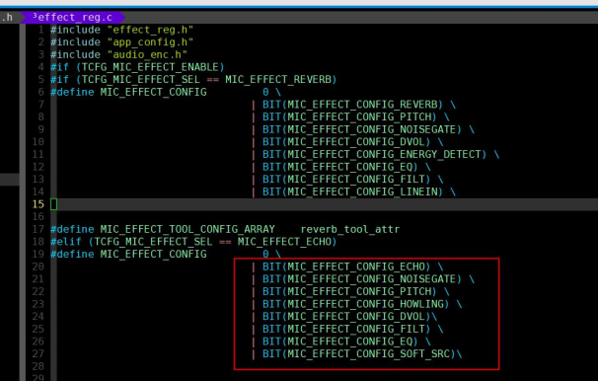Image resolution: width=598 pixels, height=381 pixels.
Task: Click line 3 include "audio_enc.h"
Action: (118, 55)
